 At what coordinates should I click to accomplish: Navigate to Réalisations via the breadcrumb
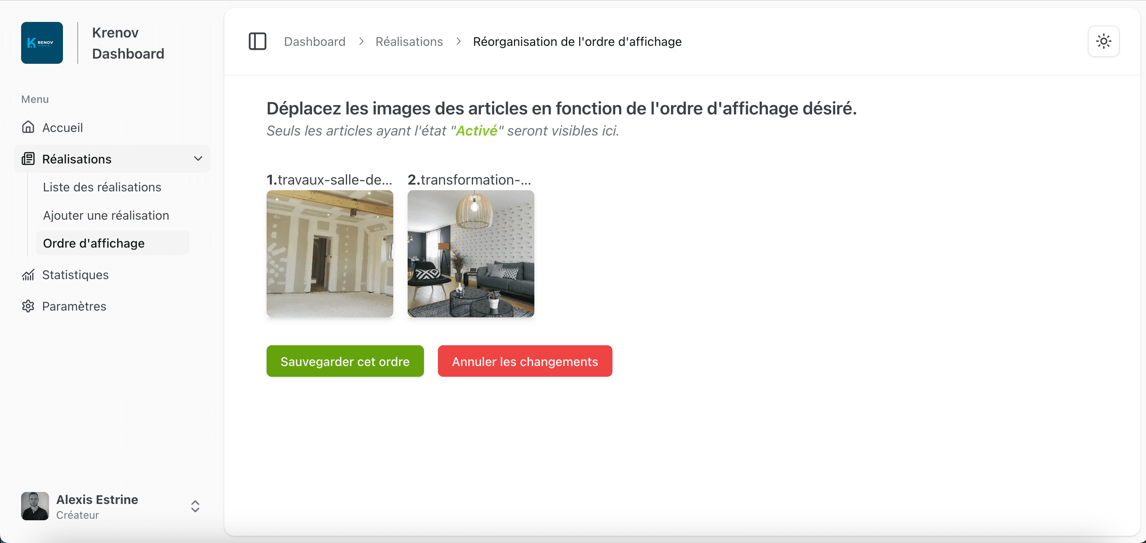[409, 41]
